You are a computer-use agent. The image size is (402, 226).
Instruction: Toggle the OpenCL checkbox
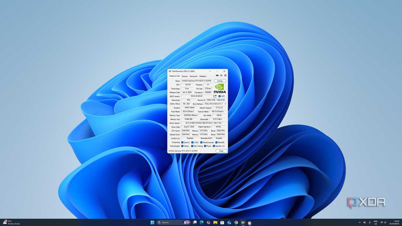tap(182, 142)
